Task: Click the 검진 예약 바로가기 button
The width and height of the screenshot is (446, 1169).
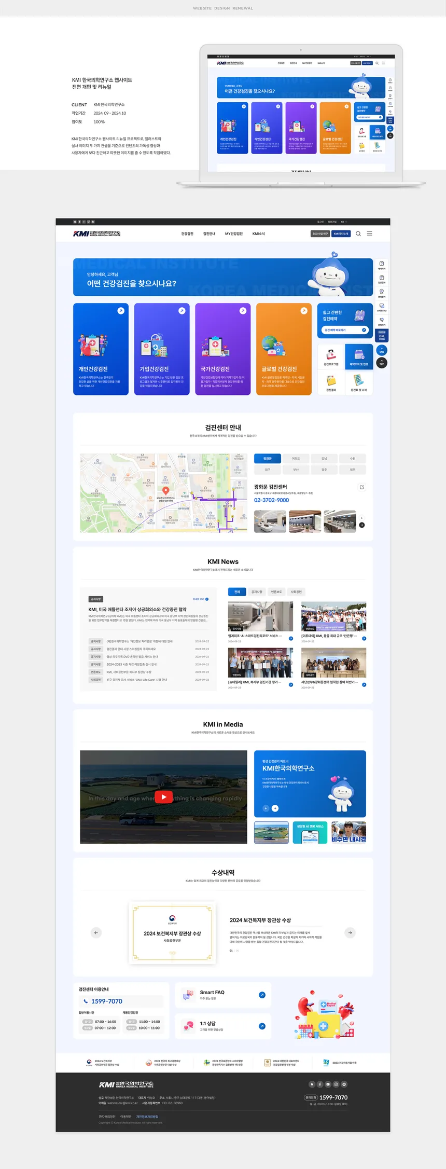Action: pos(345,330)
